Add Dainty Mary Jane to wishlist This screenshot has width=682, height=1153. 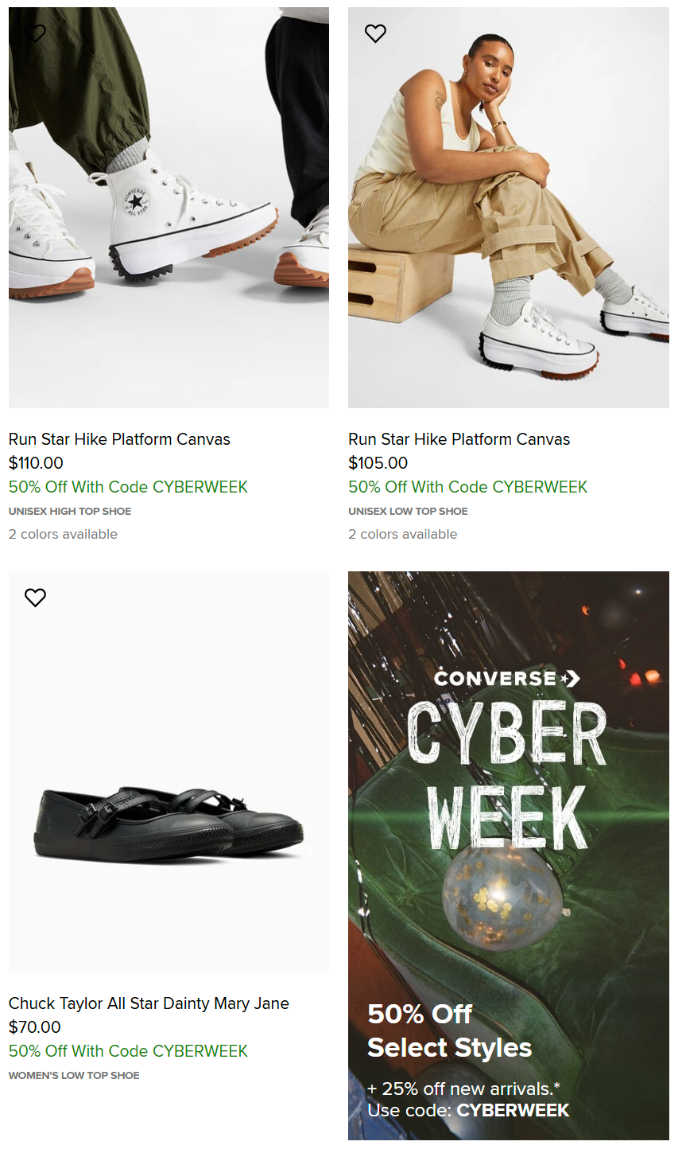pos(35,598)
